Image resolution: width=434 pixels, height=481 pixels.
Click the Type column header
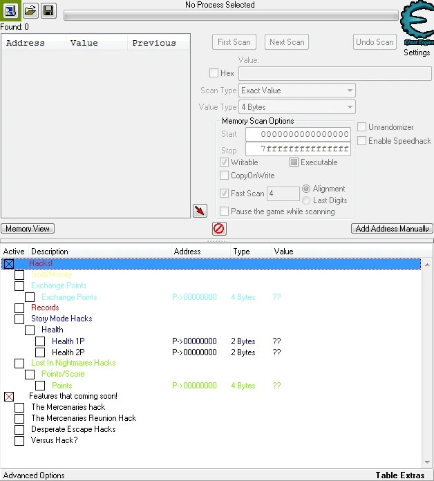click(x=251, y=252)
